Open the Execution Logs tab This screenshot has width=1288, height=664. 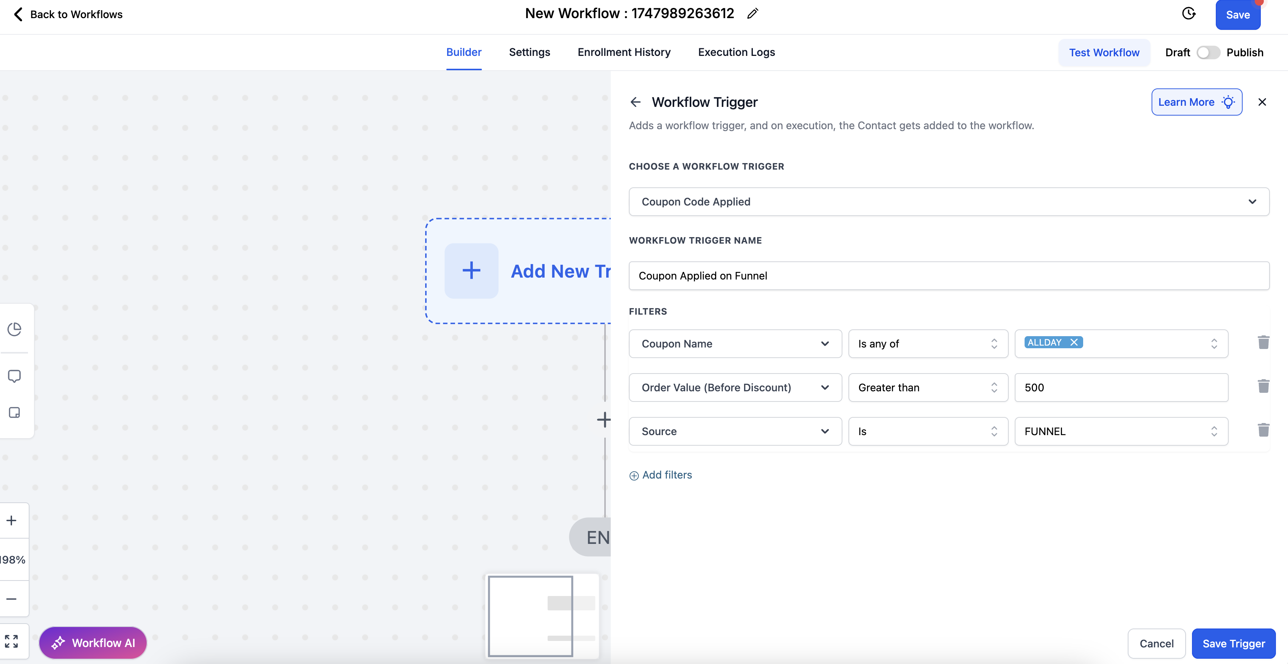tap(736, 53)
